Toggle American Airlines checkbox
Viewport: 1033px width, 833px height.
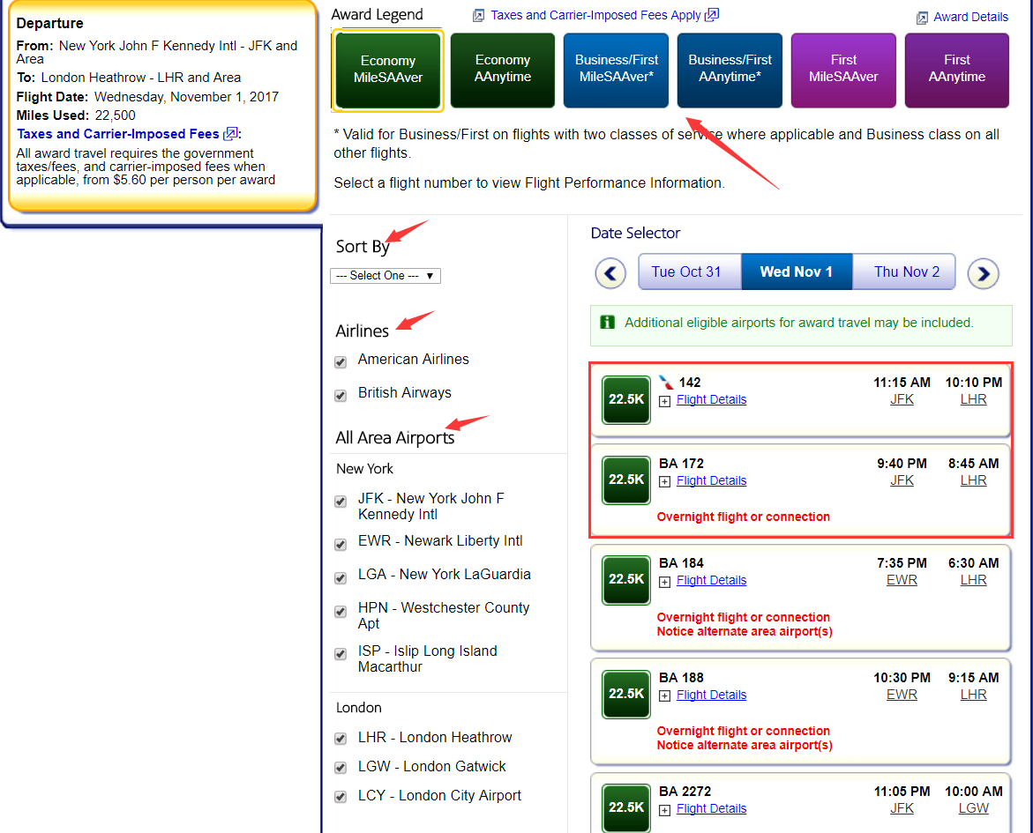(x=341, y=362)
